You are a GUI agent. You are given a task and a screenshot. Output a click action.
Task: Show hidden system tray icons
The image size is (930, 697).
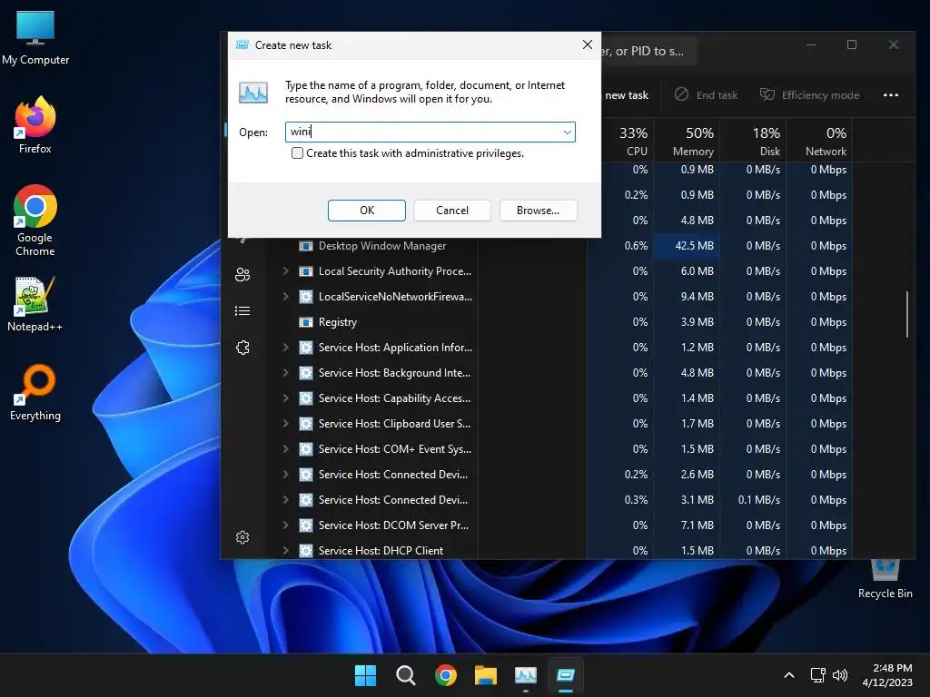789,675
